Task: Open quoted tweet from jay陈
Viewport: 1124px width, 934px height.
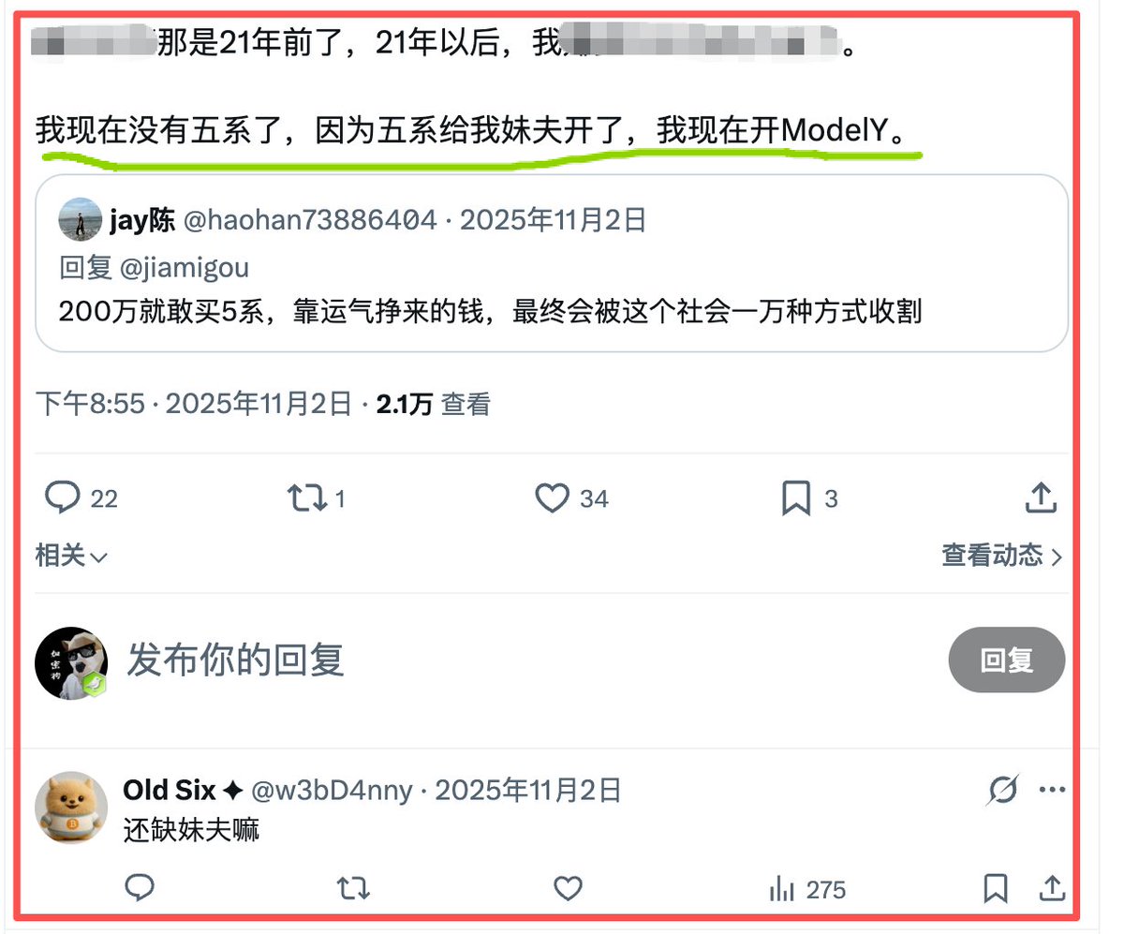Action: pyautogui.click(x=552, y=263)
